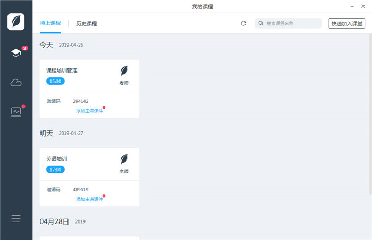Viewport: 372px width, 240px height.
Task: Click the magnifier icon in search box
Action: point(261,23)
